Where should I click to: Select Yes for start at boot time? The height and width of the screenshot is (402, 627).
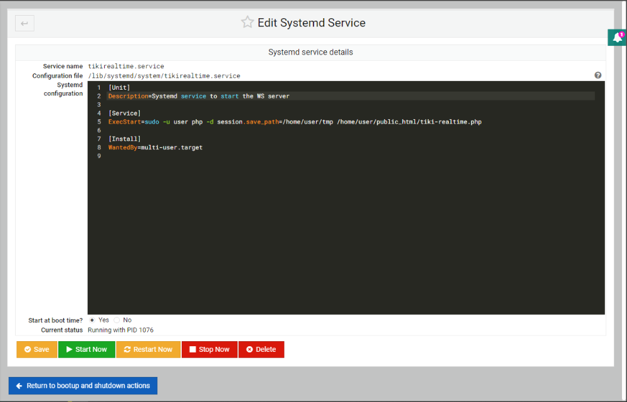pos(92,320)
